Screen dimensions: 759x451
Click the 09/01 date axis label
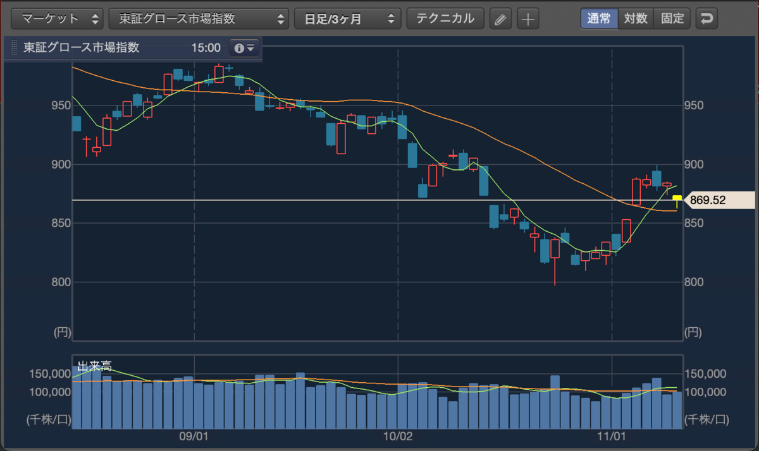[x=194, y=436]
